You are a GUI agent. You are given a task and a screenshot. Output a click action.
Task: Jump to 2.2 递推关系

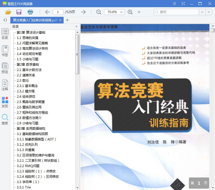(26, 75)
